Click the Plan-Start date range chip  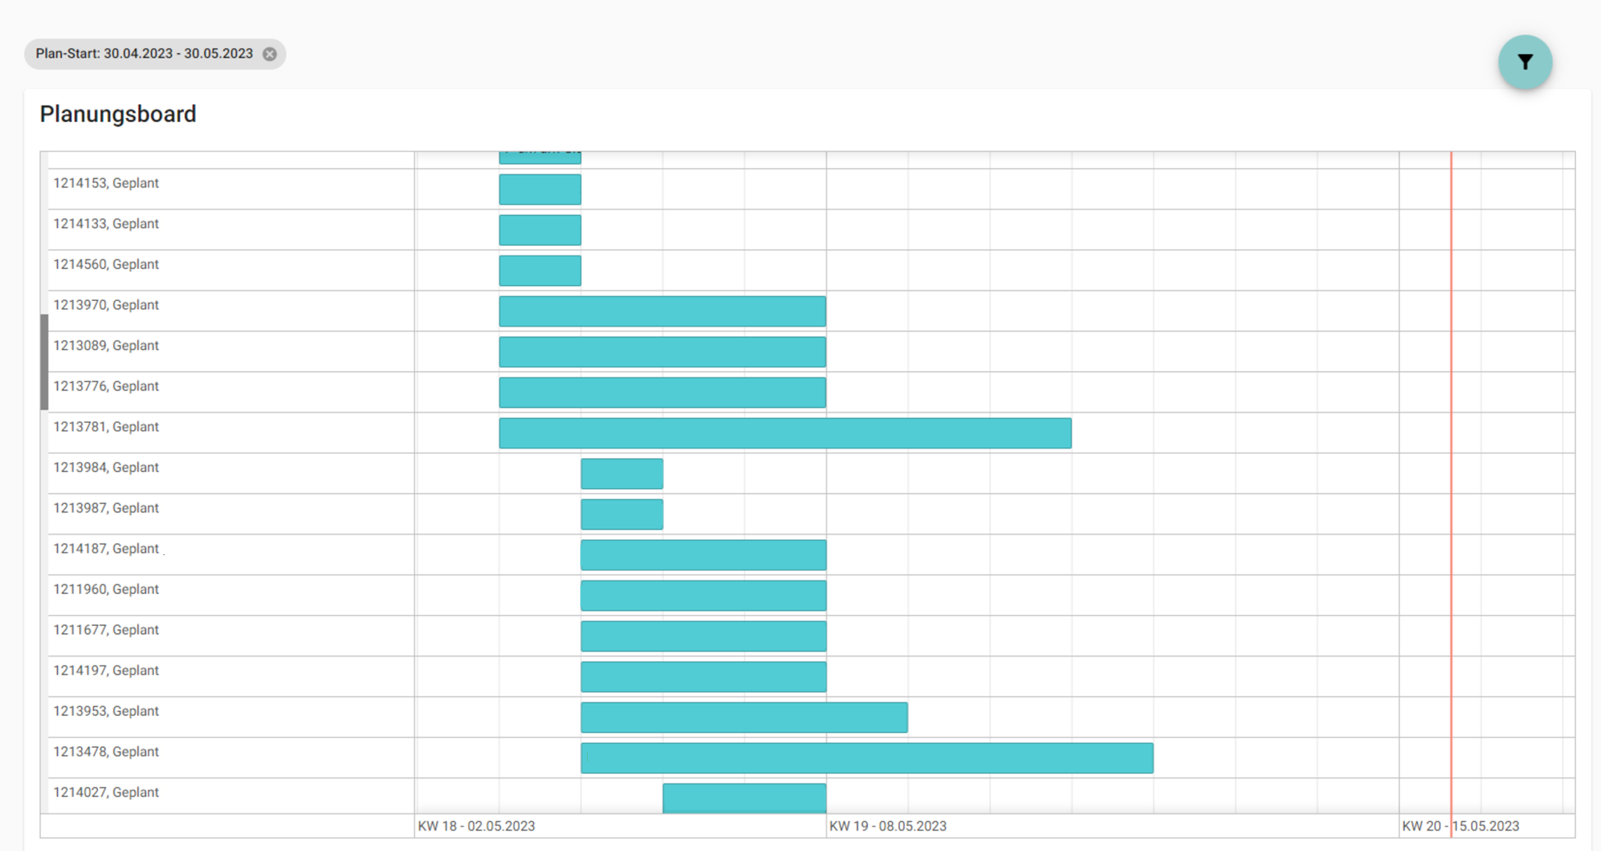click(x=144, y=54)
